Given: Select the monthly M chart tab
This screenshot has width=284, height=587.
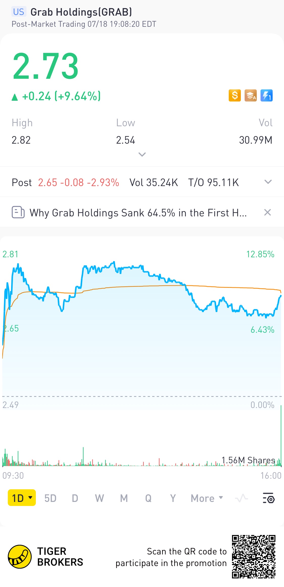Looking at the screenshot, I should point(124,498).
